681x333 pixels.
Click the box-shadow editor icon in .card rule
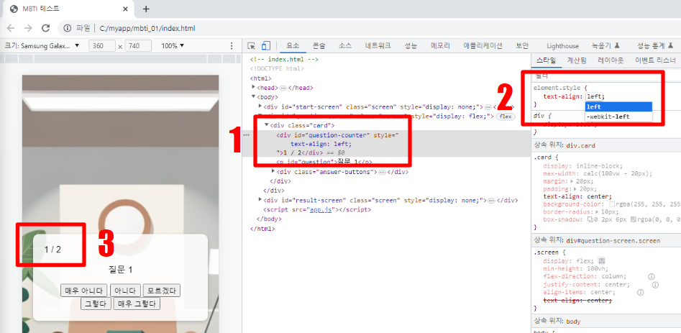click(590, 219)
